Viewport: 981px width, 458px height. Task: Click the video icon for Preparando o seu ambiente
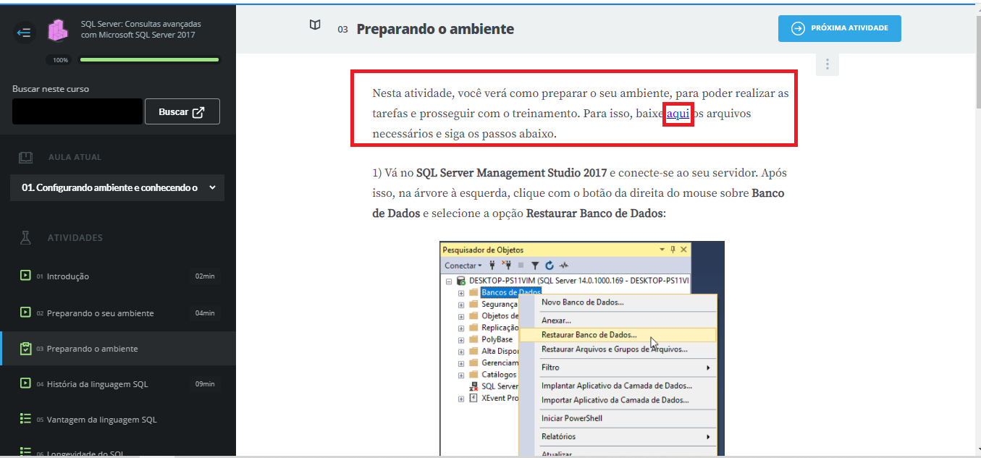(x=25, y=313)
